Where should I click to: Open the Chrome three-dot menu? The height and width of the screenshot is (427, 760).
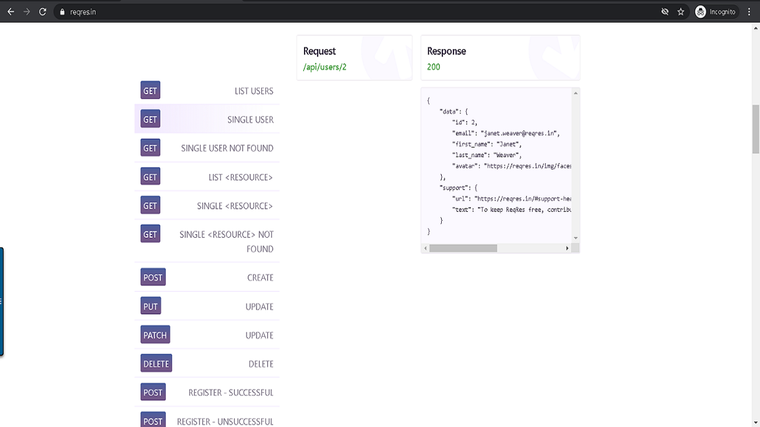750,12
